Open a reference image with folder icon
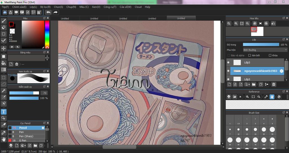 [x=235, y=97]
